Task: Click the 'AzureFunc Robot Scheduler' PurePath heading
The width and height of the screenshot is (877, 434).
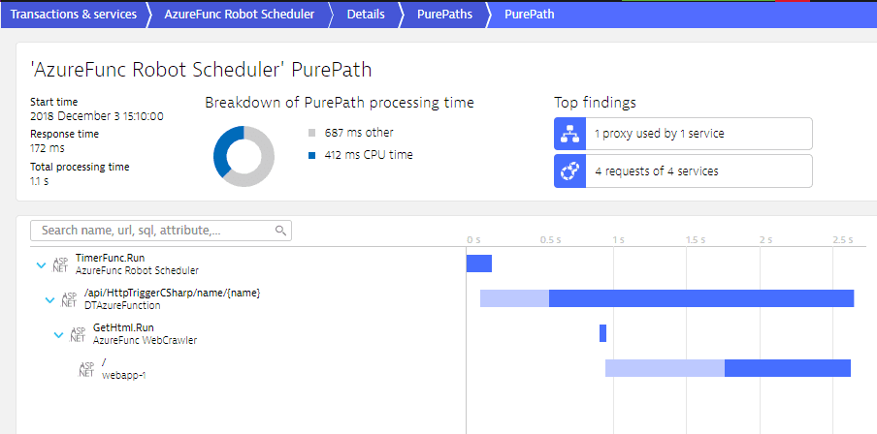Action: [201, 70]
